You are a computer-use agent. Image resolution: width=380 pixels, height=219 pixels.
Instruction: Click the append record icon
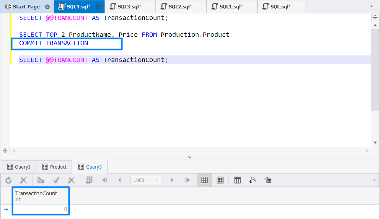(41, 180)
